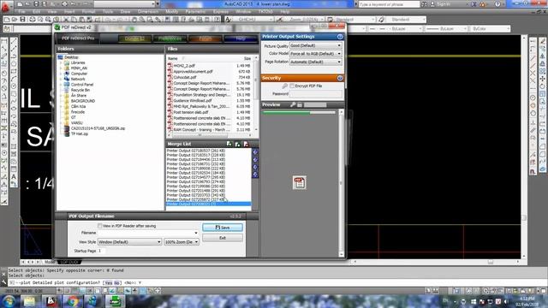Image resolution: width=548 pixels, height=308 pixels.
Task: Click the AutoCAD search keyword box
Action: 389,4
